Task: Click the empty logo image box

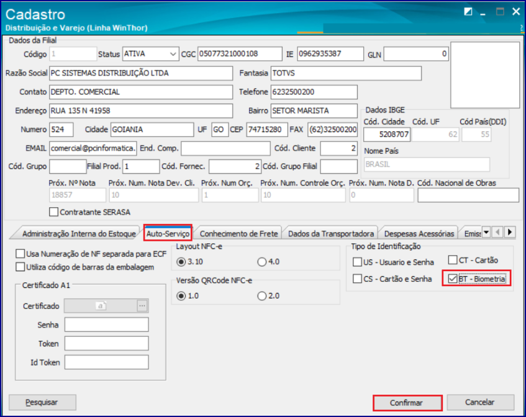Action: [485, 75]
